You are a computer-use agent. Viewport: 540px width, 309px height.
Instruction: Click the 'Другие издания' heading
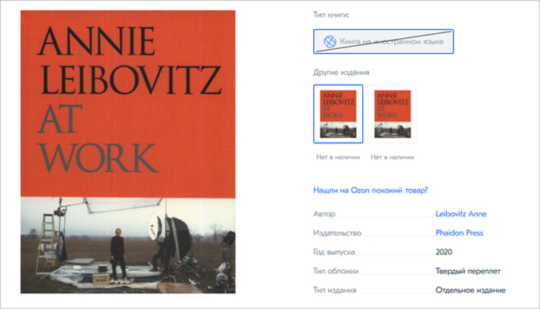pos(341,72)
